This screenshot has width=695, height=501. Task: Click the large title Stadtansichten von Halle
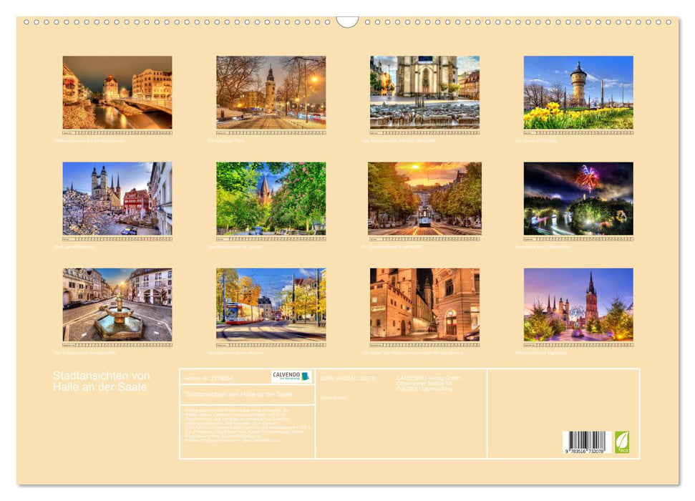pos(101,381)
